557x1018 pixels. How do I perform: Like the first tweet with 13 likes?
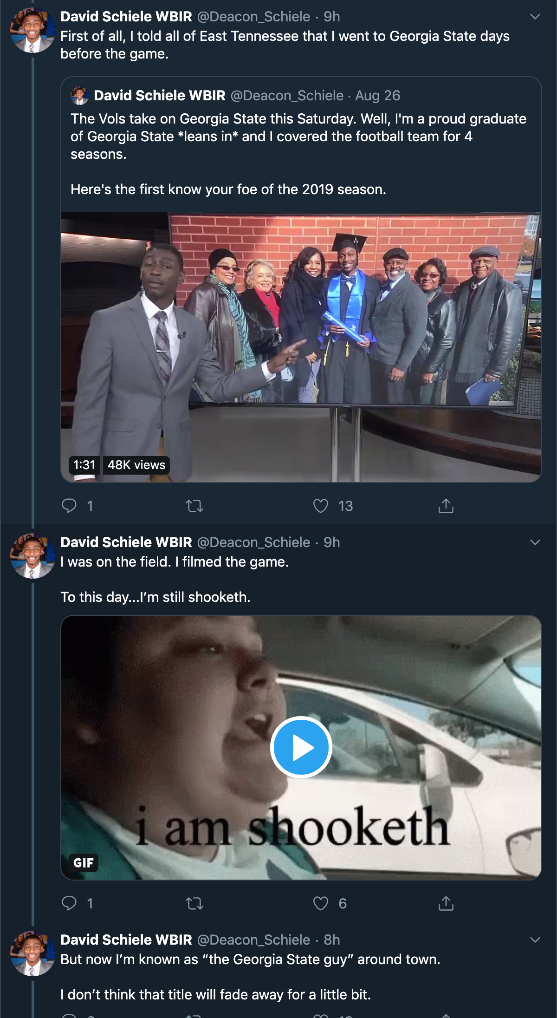point(321,505)
